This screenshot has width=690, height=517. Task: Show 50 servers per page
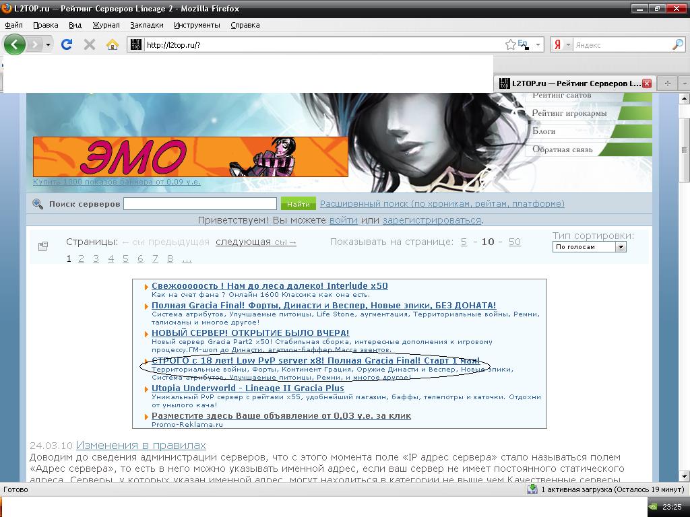coord(514,242)
